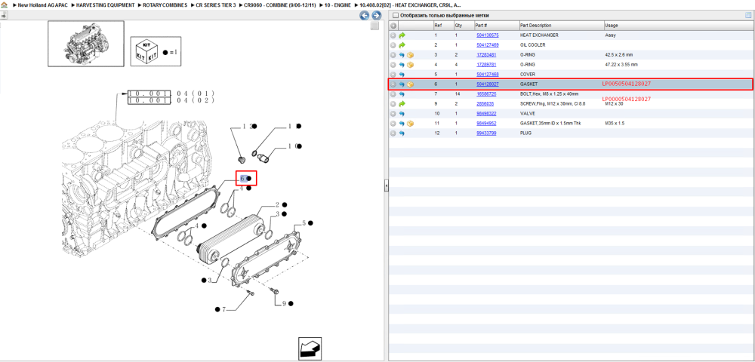
Task: Click green arrow in OIL COOLER row
Action: [402, 44]
